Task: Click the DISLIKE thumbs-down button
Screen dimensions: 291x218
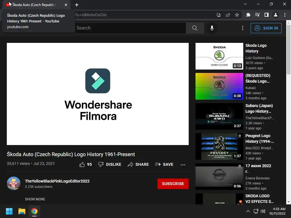Action: coord(110,164)
